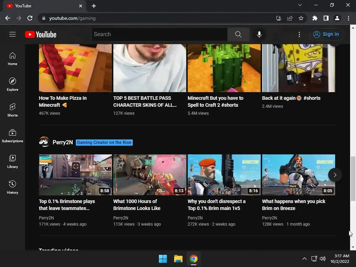
Task: Open Chrome three-dot menu
Action: (348, 18)
